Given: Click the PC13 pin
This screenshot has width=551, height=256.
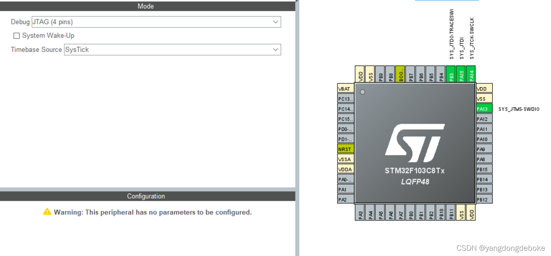Looking at the screenshot, I should click(345, 98).
